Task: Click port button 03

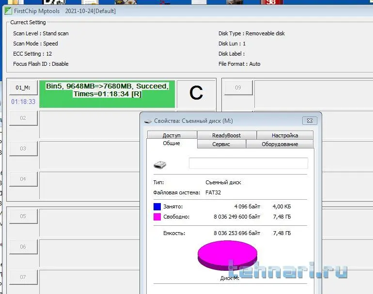Action: 23,148
